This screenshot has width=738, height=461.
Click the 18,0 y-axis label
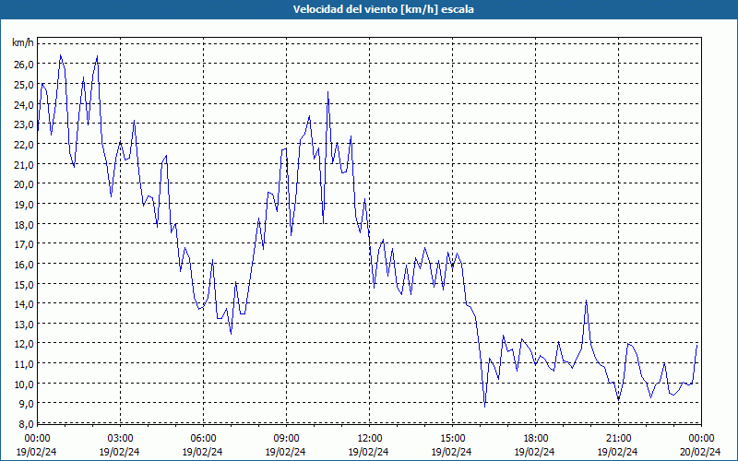point(24,225)
